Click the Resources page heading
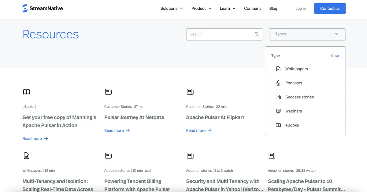Screen dimensions: 367x192 point(50,34)
